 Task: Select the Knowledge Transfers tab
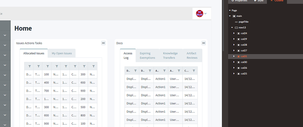[170, 55]
